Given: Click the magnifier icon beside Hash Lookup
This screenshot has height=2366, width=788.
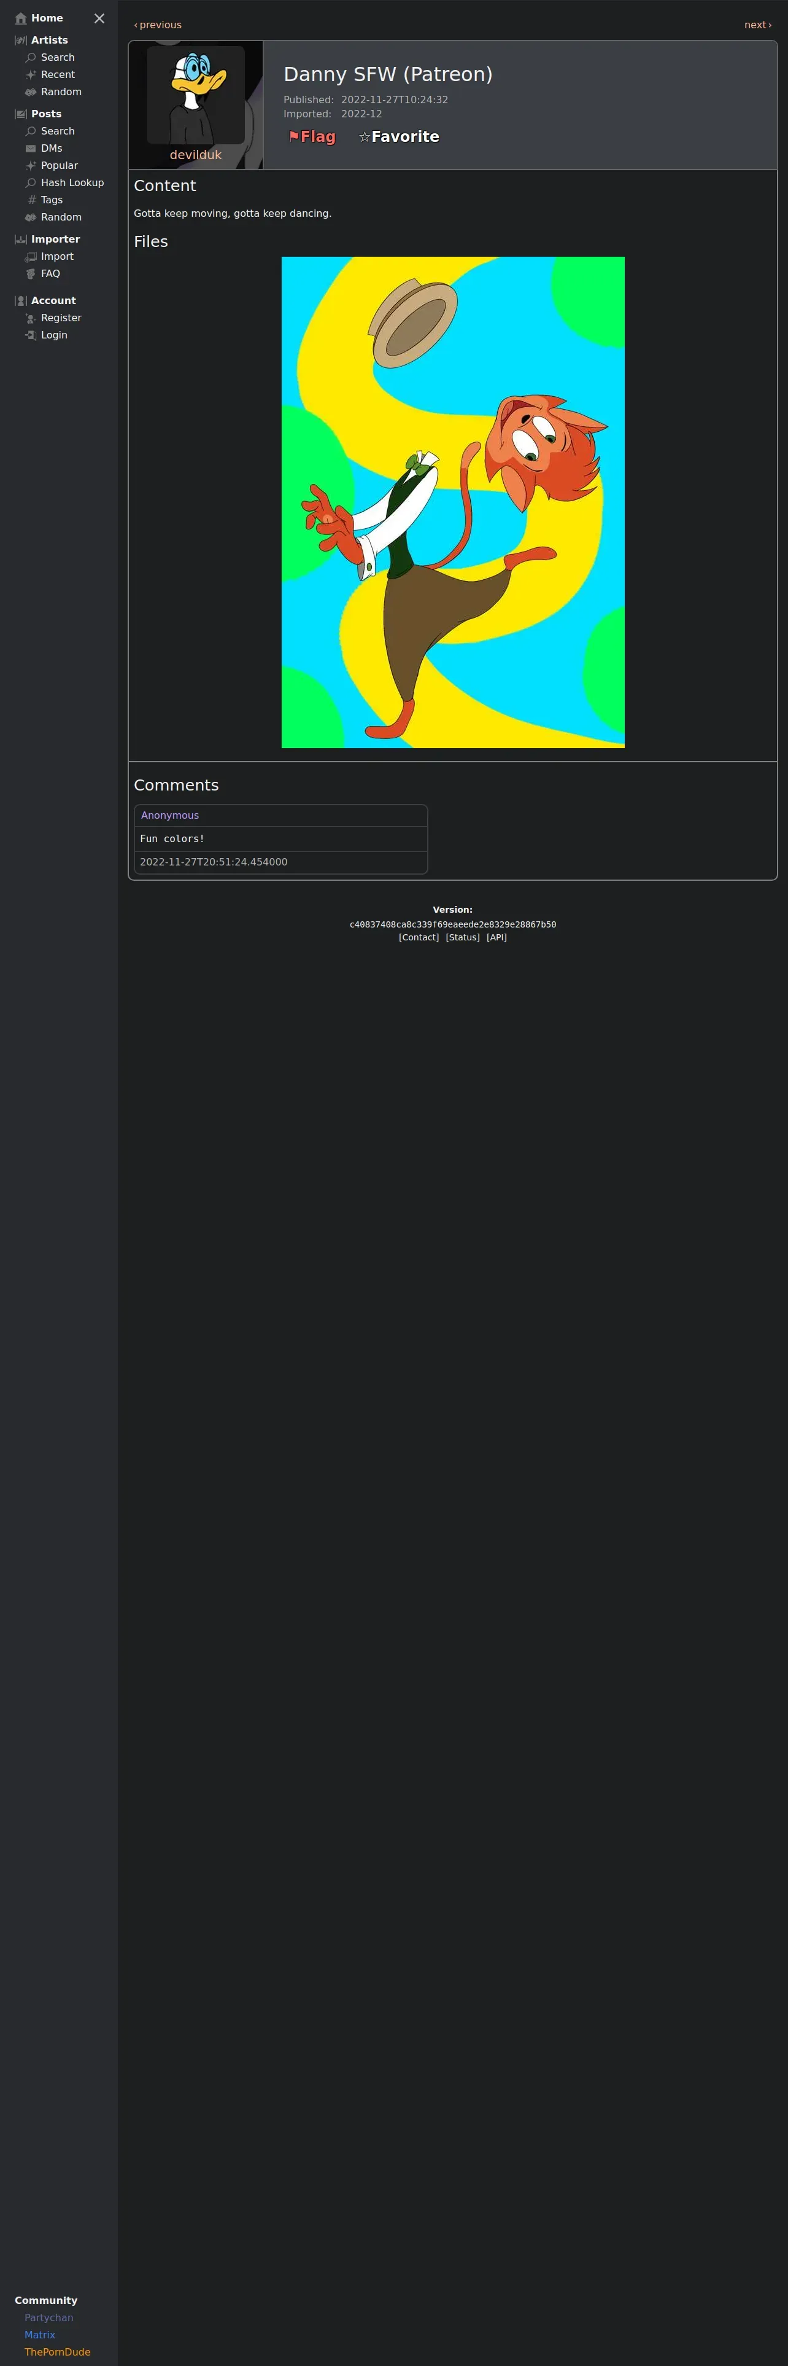Looking at the screenshot, I should (31, 183).
